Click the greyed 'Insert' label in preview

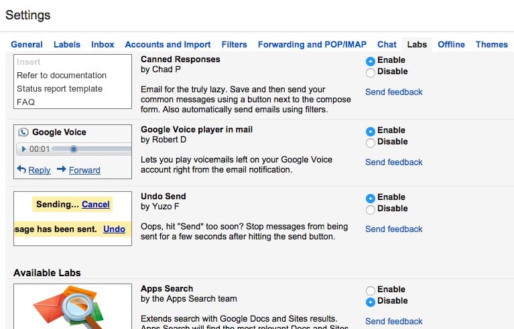[29, 62]
